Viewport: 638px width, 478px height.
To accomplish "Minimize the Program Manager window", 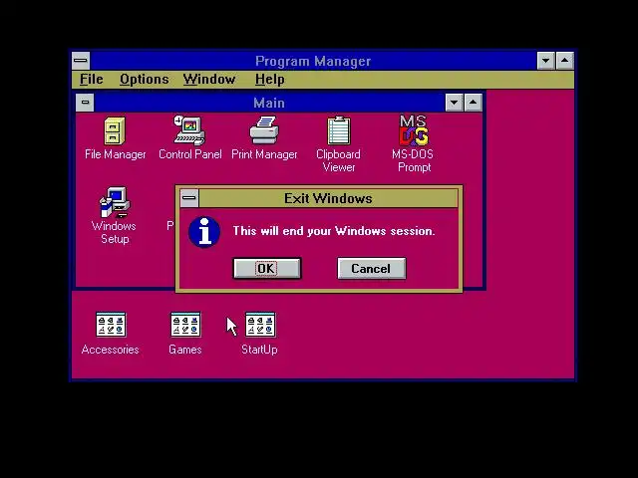I will 546,61.
